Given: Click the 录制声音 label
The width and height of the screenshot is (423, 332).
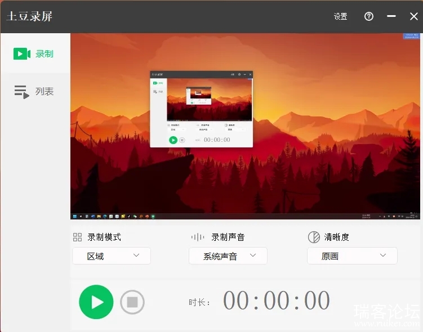Looking at the screenshot, I should (x=228, y=237).
